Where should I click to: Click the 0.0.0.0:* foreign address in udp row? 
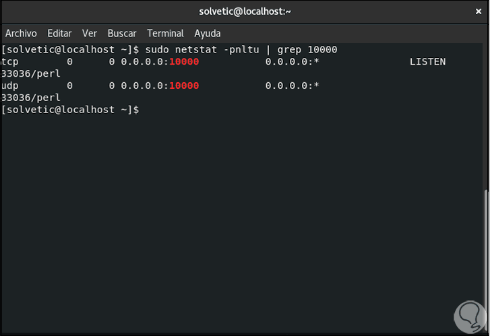tap(292, 86)
